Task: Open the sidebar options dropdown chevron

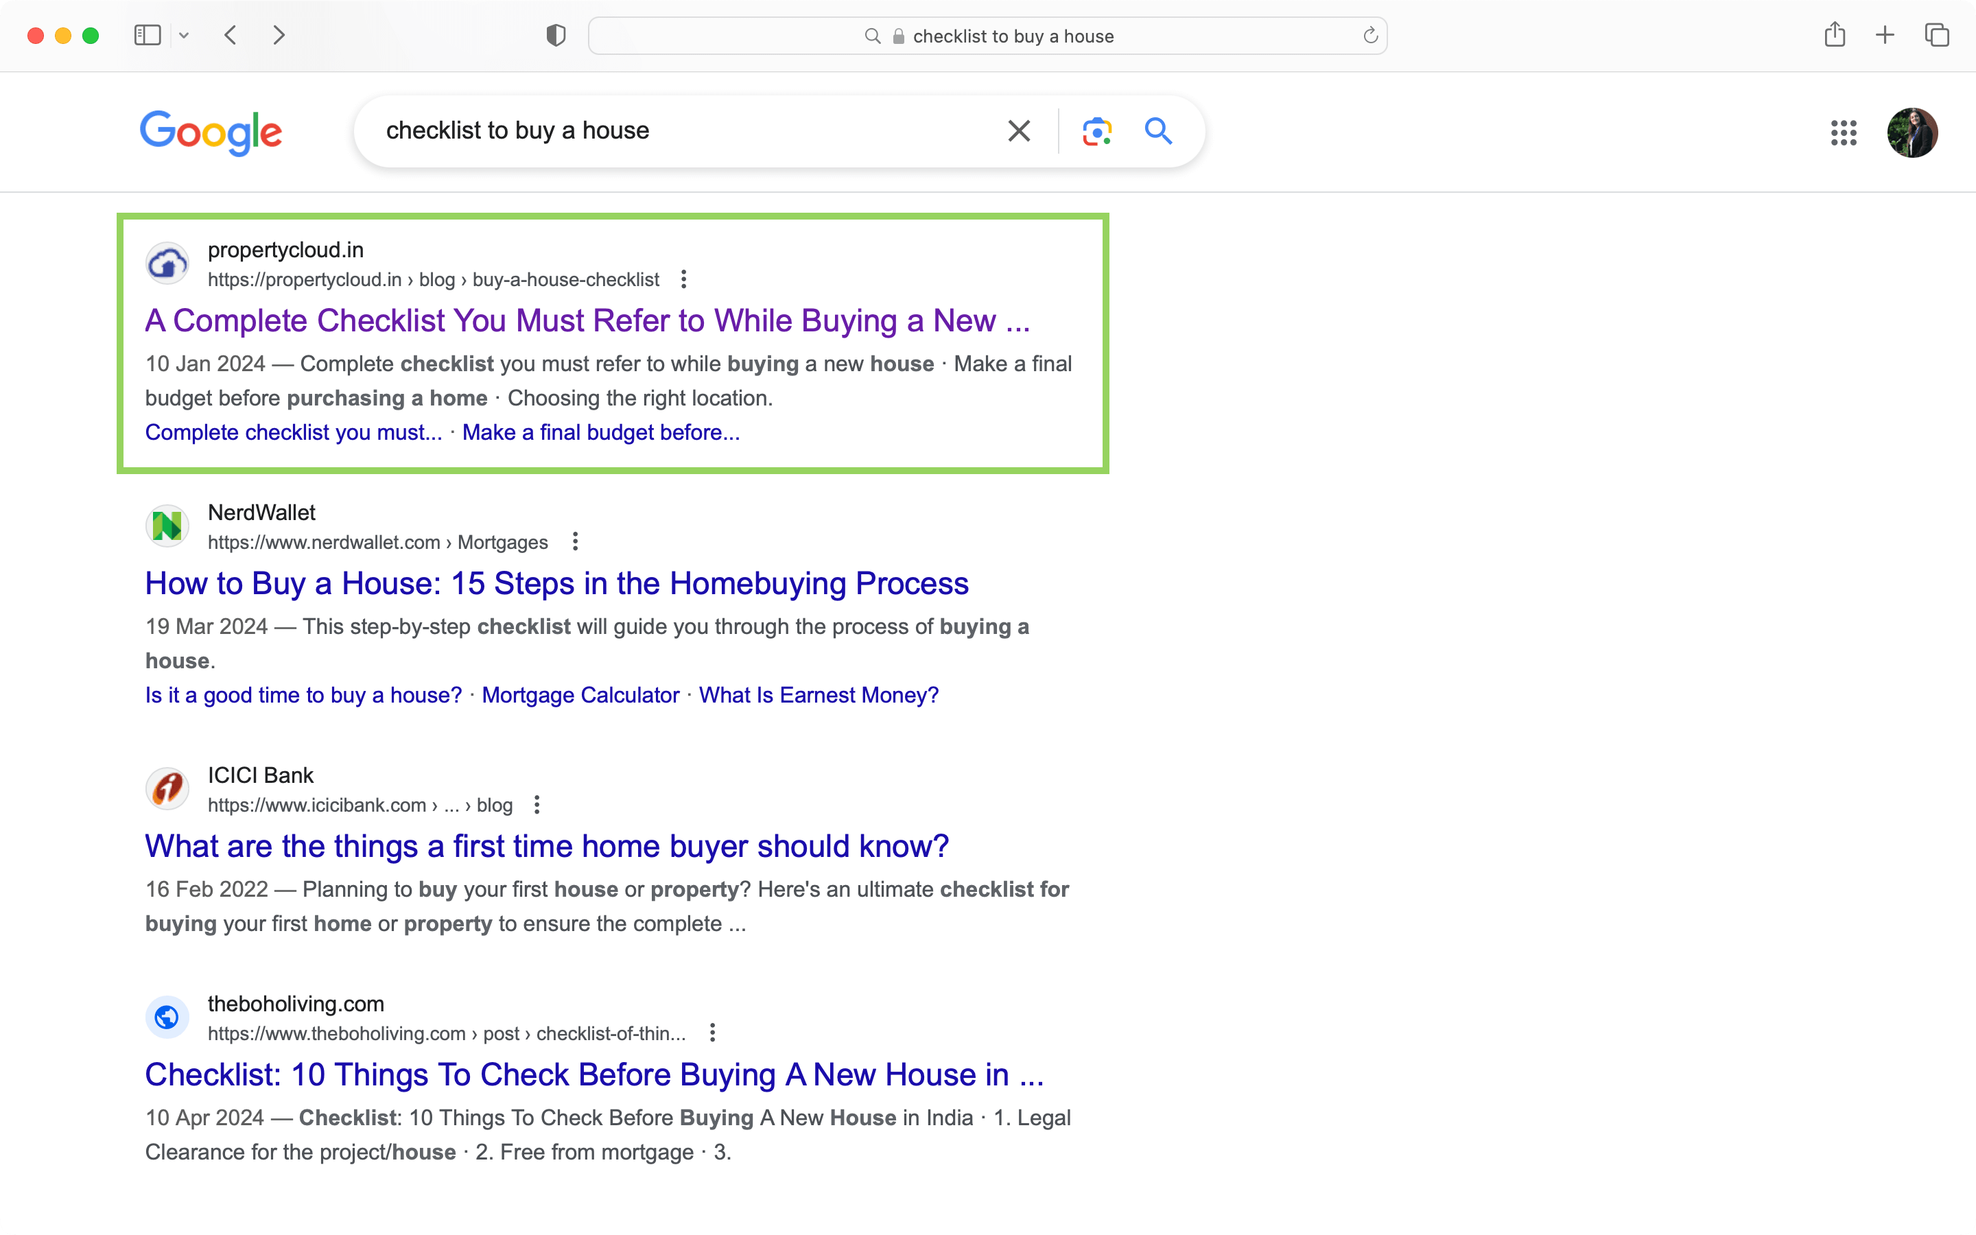Action: coord(184,35)
